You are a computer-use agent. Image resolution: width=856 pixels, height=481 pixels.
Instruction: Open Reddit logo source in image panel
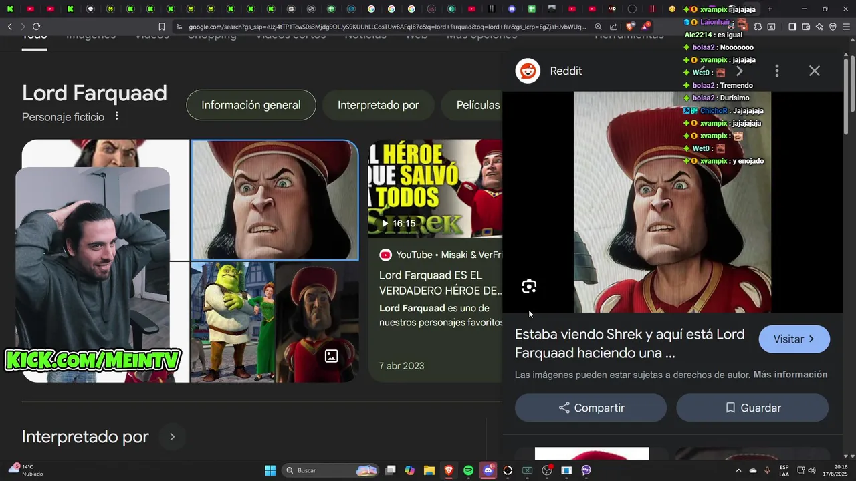[528, 71]
